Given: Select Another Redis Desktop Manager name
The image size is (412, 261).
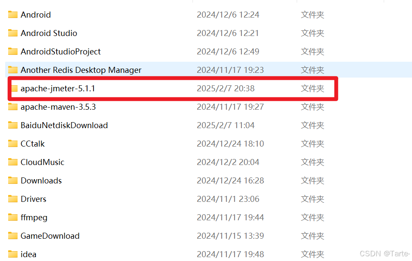Looking at the screenshot, I should 81,70.
